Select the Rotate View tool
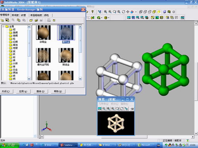This screenshot has height=148, width=198. coord(124,12)
